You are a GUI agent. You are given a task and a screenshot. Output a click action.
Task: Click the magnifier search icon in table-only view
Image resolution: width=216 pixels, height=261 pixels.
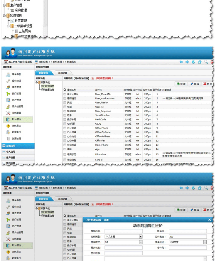[206, 62]
